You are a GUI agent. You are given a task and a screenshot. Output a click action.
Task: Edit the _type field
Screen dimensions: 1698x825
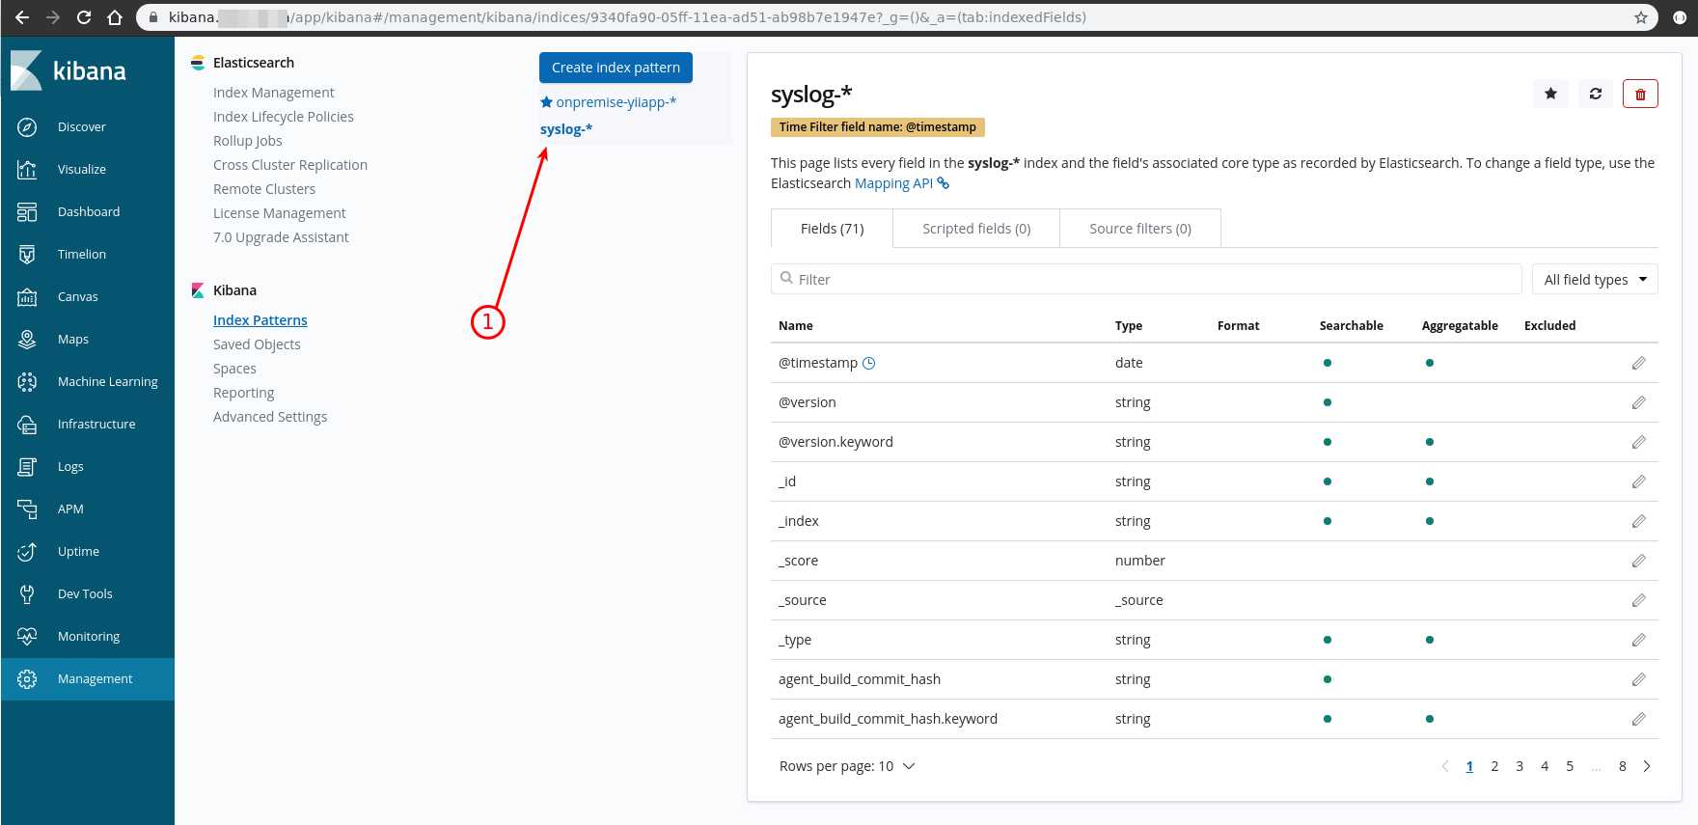point(1638,640)
